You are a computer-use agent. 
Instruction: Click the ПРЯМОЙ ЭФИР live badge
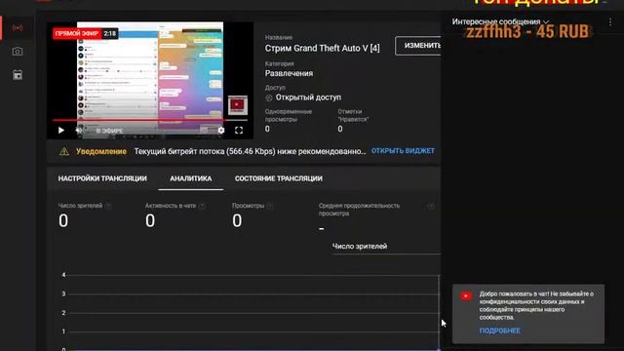[76, 33]
